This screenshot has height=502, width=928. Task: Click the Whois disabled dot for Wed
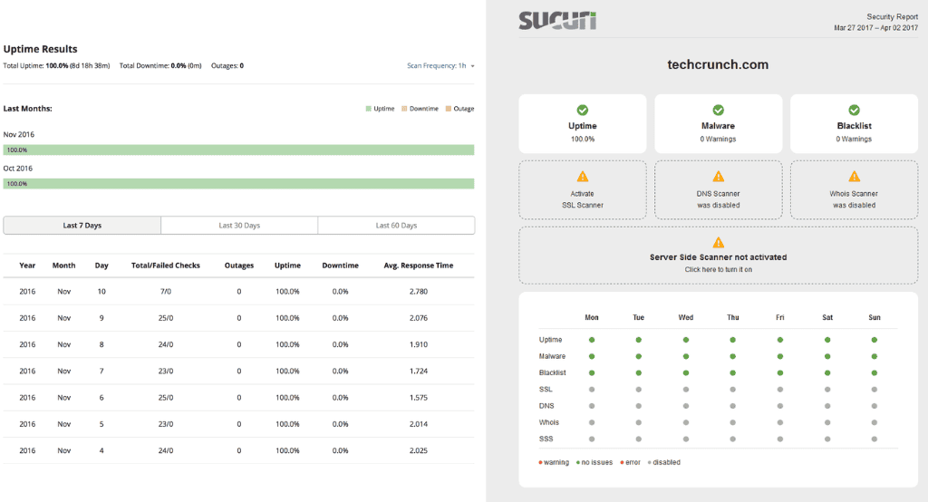(685, 422)
